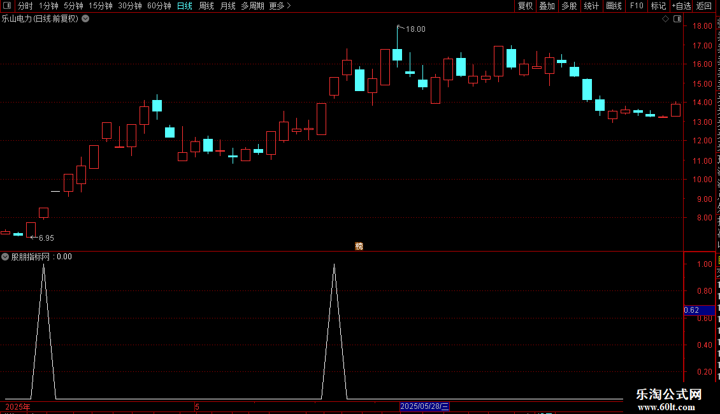Click the 榜 badge on the chart
The width and height of the screenshot is (720, 414).
[x=359, y=246]
